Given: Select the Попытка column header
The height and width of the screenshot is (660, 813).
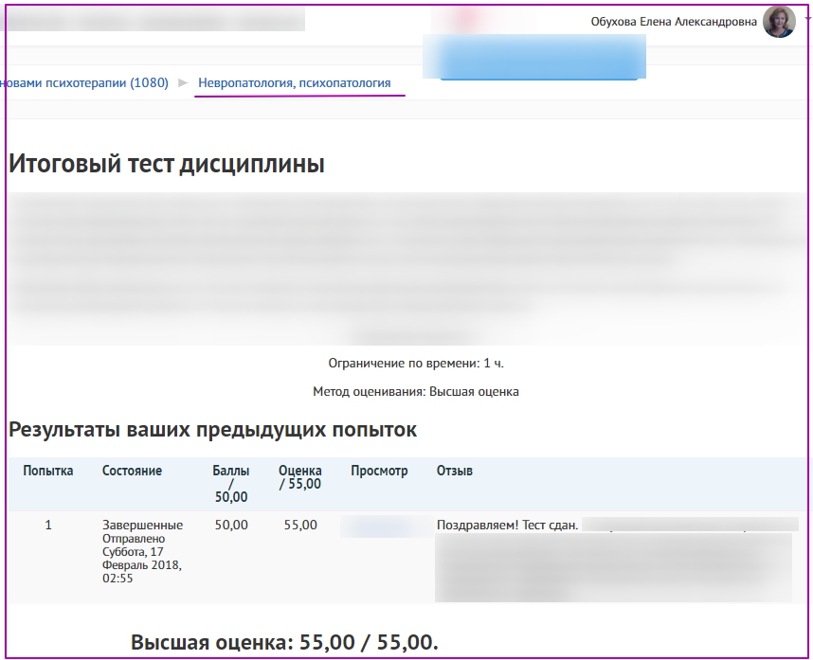Looking at the screenshot, I should 48,471.
